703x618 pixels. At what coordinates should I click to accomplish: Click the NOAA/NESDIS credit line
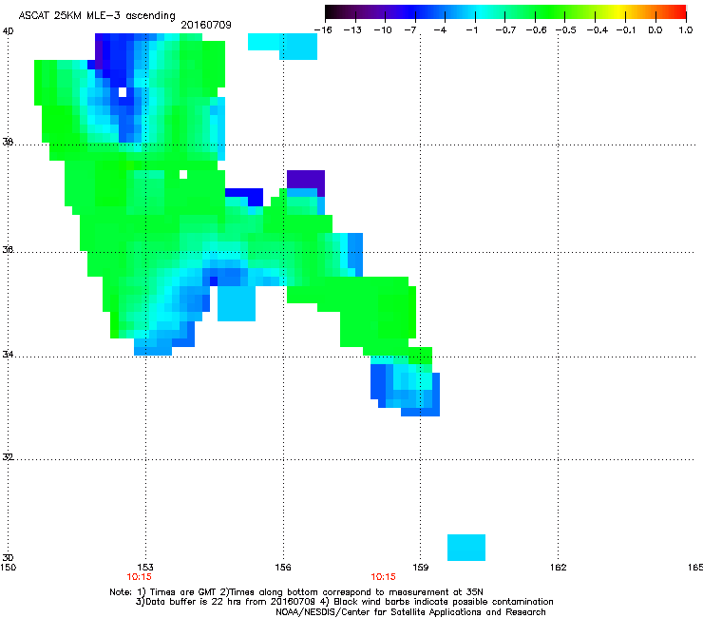tap(410, 612)
